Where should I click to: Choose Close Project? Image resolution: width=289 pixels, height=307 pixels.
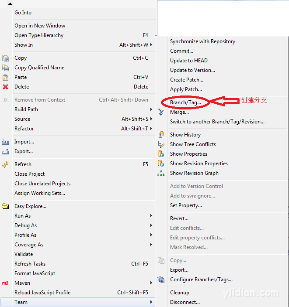coord(29,174)
